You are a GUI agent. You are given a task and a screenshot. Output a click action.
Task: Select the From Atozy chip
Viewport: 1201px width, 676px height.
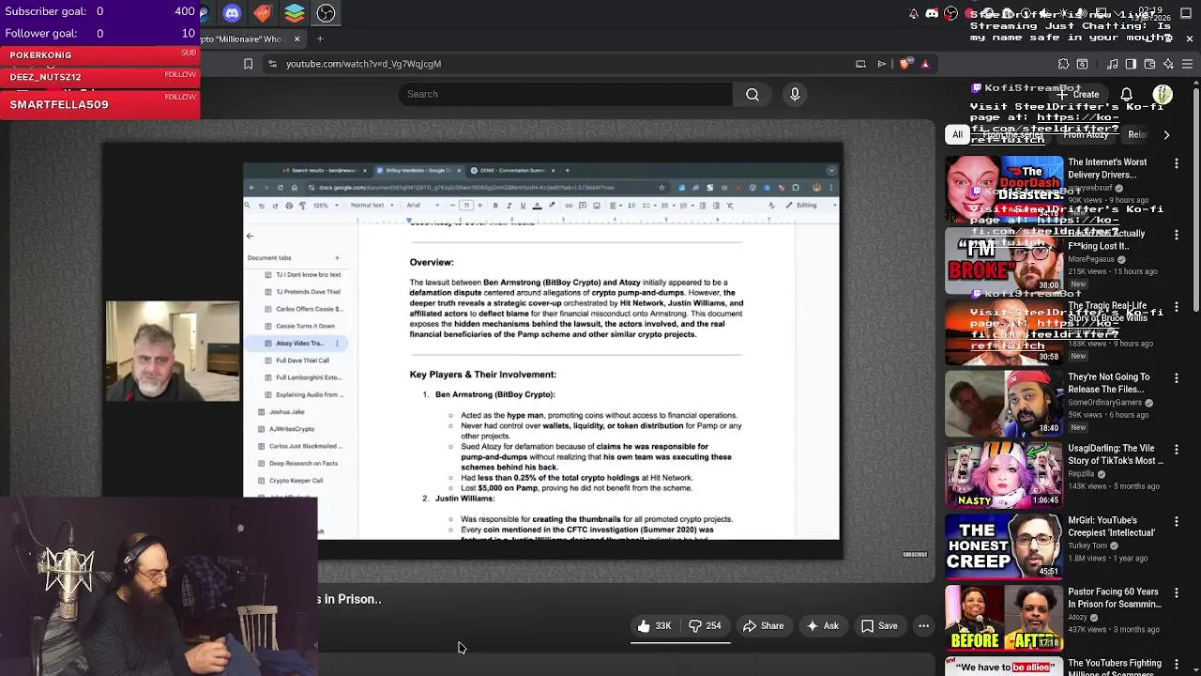[1086, 135]
